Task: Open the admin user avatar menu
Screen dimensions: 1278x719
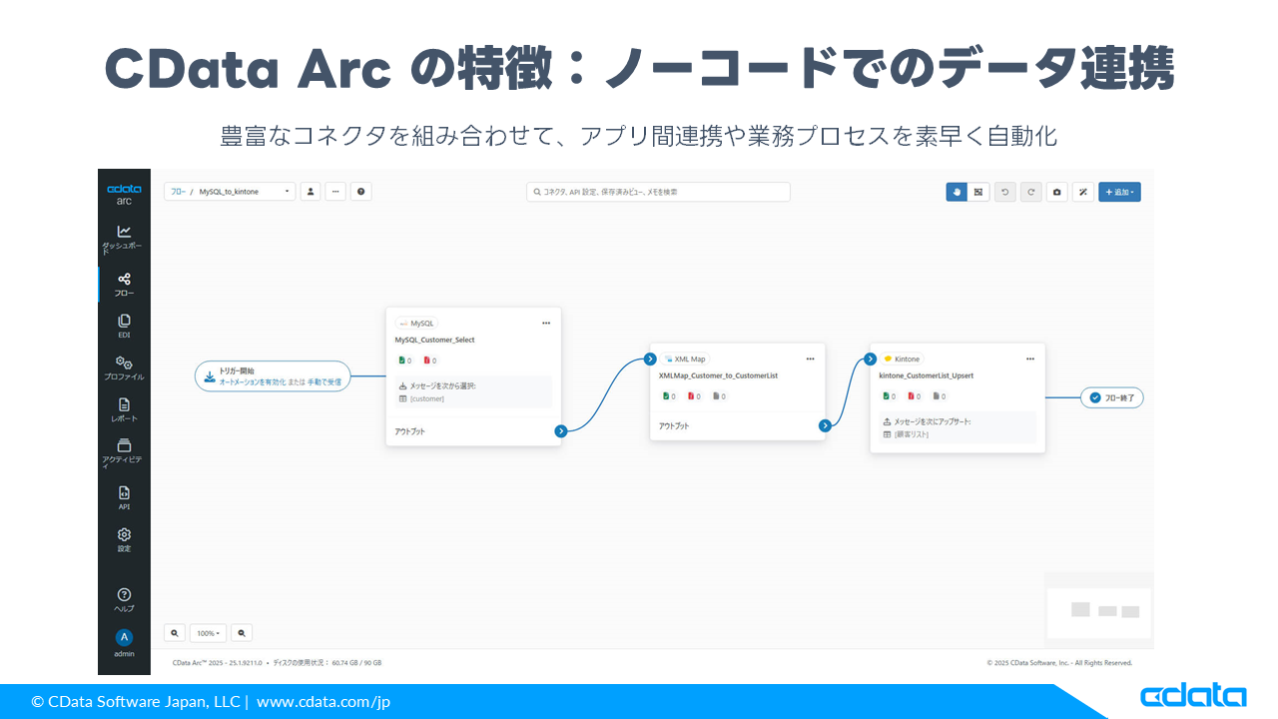Action: (x=124, y=637)
